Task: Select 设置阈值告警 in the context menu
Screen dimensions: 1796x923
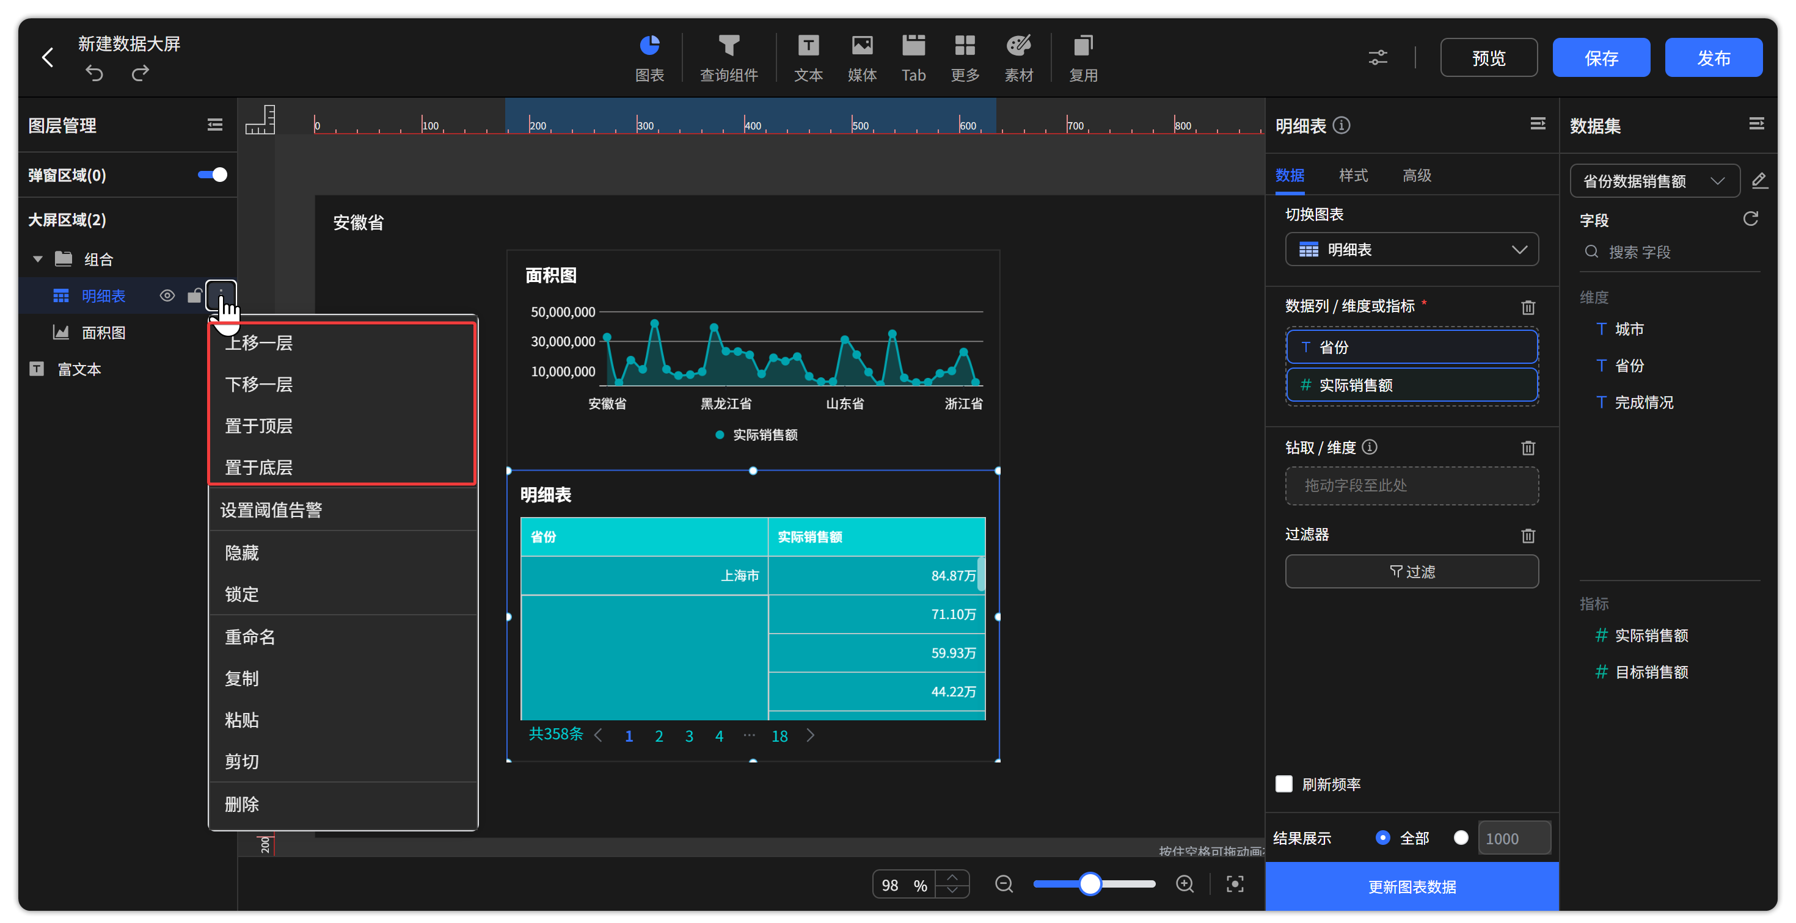Action: click(271, 510)
